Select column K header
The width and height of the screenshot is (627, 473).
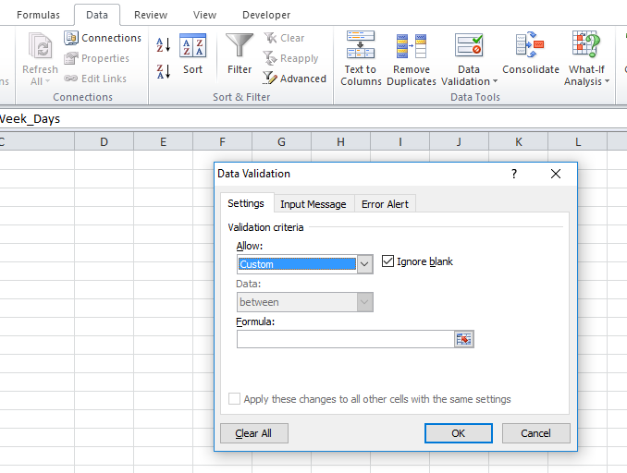518,142
